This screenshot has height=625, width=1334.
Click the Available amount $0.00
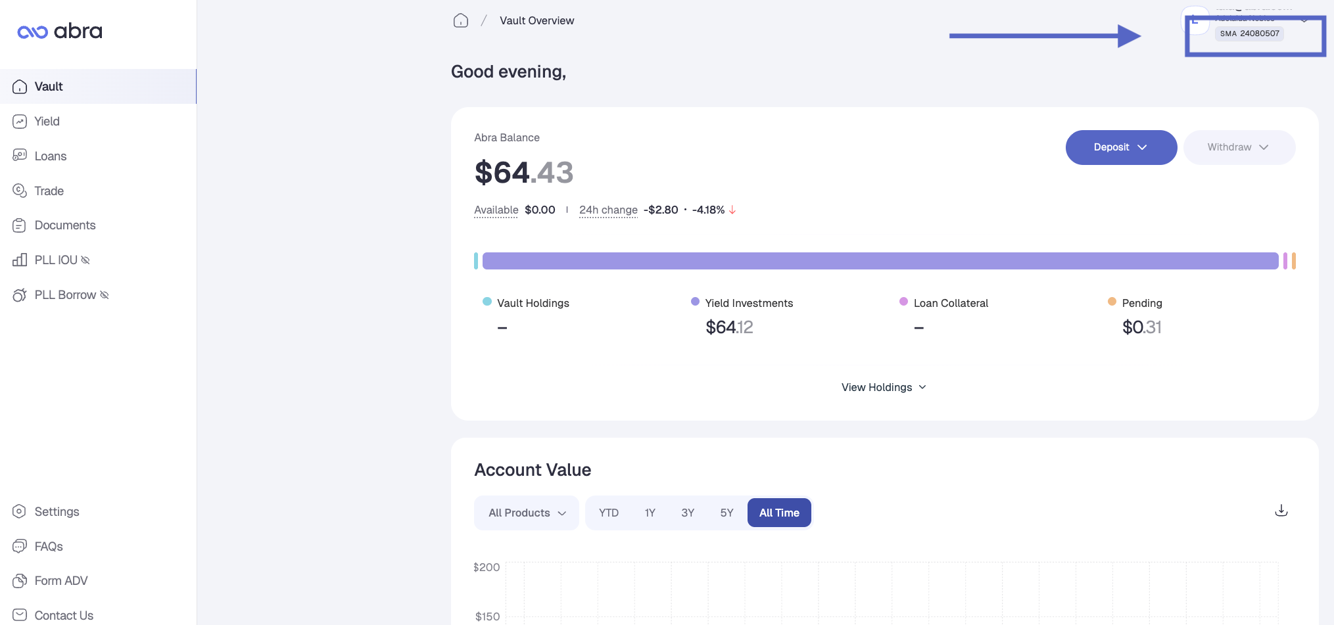540,210
